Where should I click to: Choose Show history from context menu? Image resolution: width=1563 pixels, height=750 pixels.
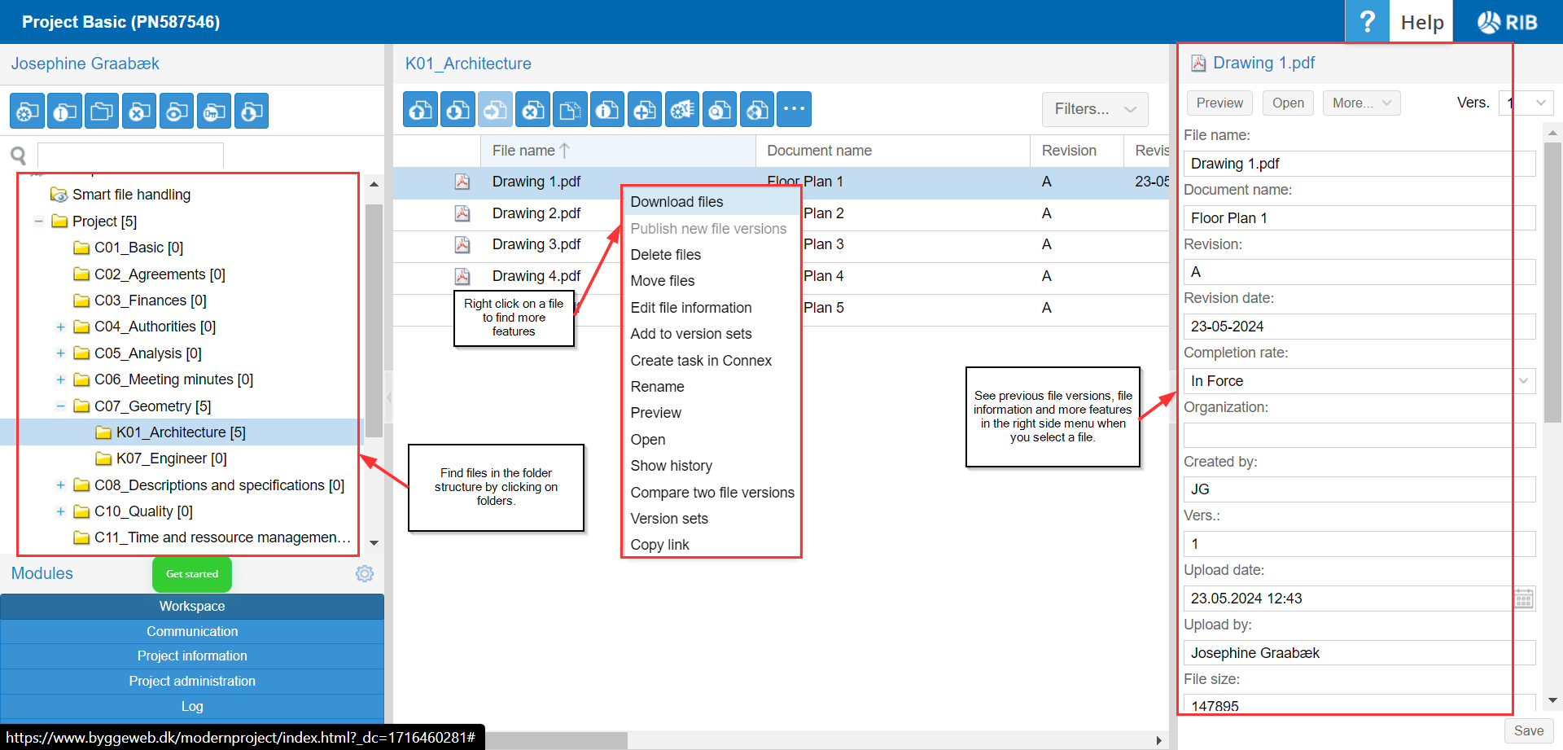click(671, 466)
